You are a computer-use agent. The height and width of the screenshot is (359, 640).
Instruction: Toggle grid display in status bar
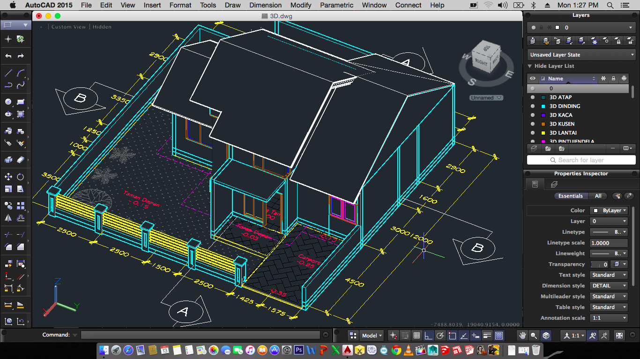[x=417, y=335]
